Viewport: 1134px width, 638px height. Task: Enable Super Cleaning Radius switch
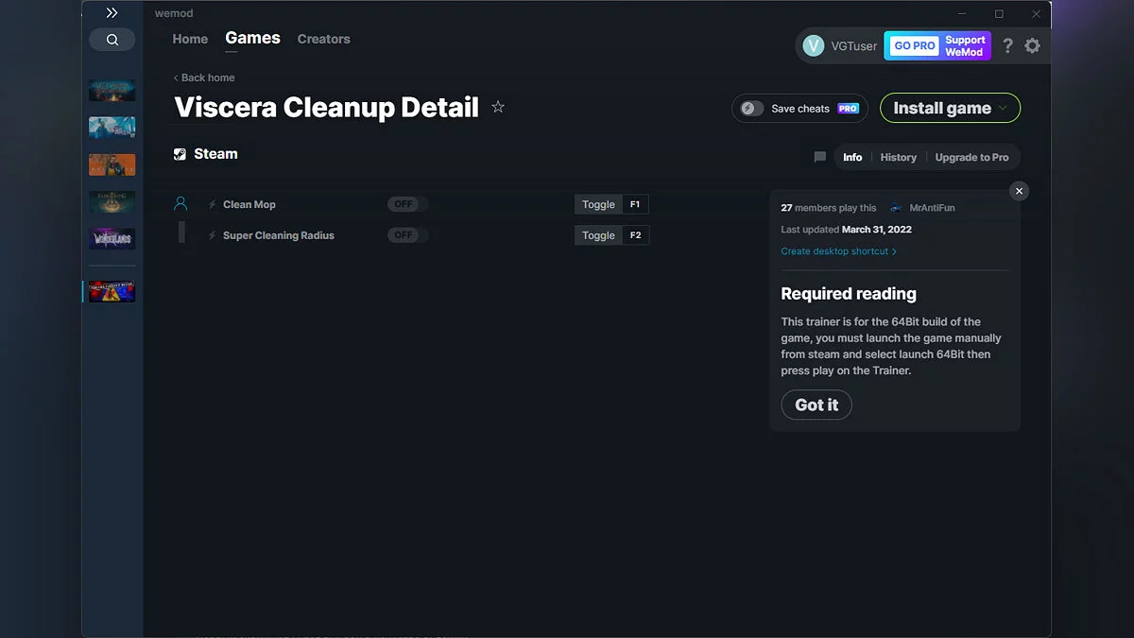coord(407,235)
